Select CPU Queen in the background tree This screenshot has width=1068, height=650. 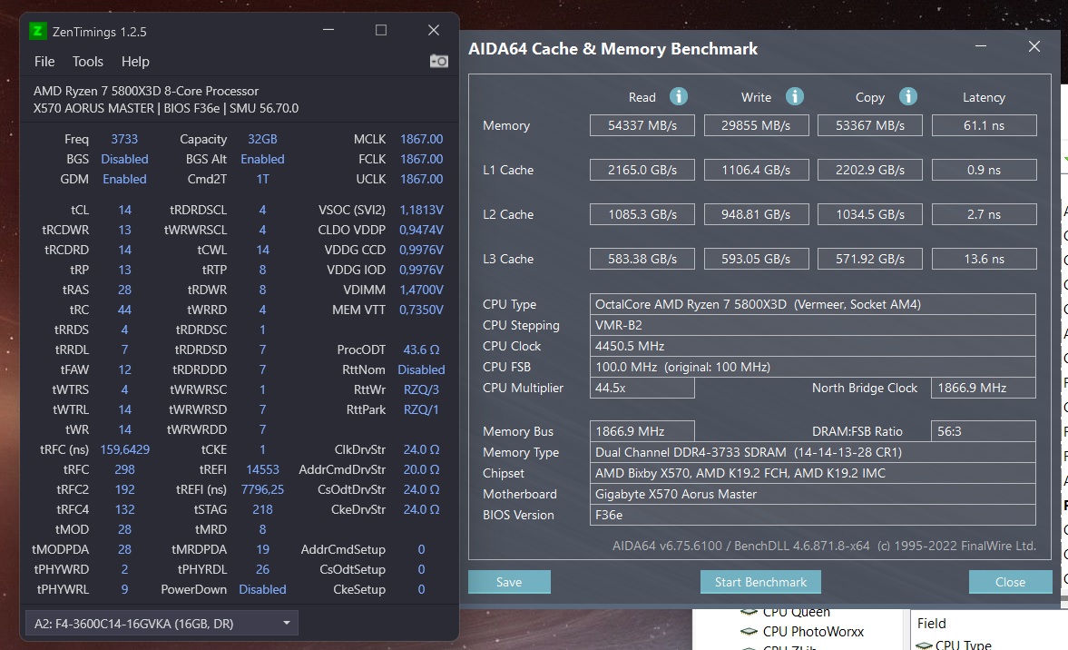[x=796, y=613]
